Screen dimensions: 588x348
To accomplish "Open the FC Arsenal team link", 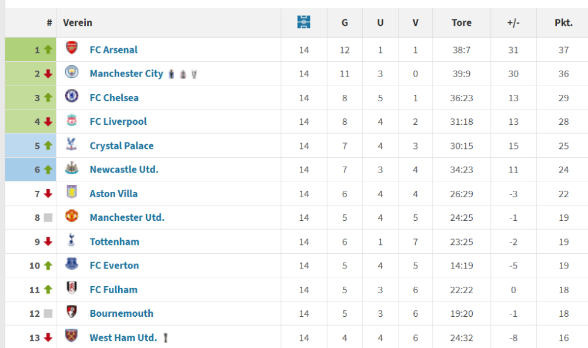I will point(113,49).
